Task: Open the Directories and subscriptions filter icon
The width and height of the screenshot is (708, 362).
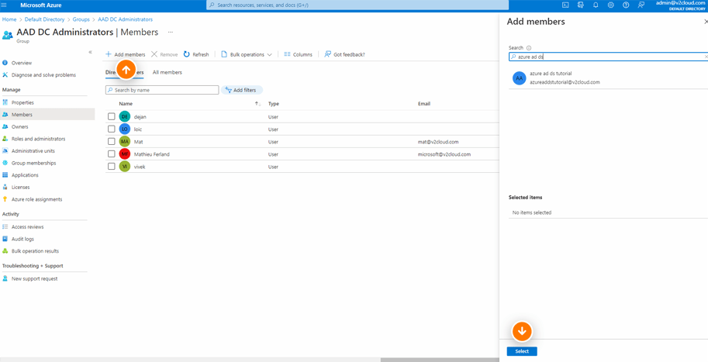Action: coord(581,5)
